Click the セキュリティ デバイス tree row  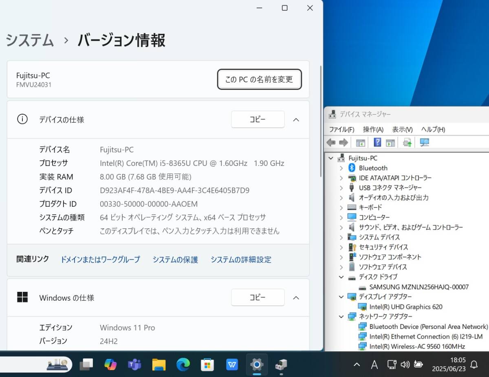point(378,247)
